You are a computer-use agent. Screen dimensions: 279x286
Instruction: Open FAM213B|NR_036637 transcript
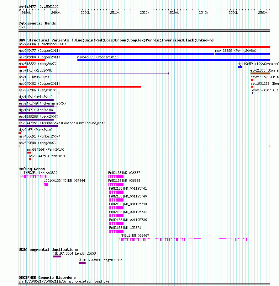click(124, 173)
